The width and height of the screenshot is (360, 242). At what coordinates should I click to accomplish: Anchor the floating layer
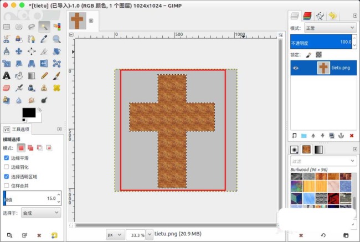click(x=341, y=136)
